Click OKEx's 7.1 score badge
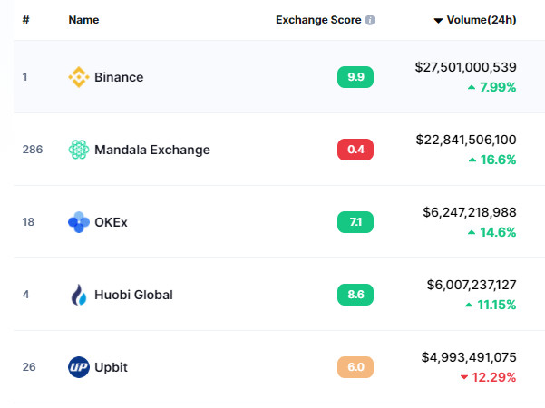The image size is (545, 408). 355,222
